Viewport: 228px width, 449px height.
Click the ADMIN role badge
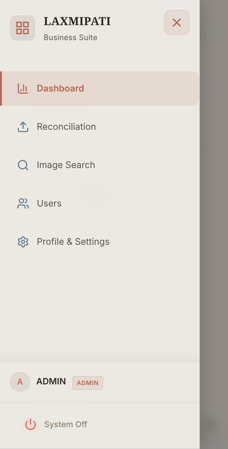pyautogui.click(x=88, y=383)
